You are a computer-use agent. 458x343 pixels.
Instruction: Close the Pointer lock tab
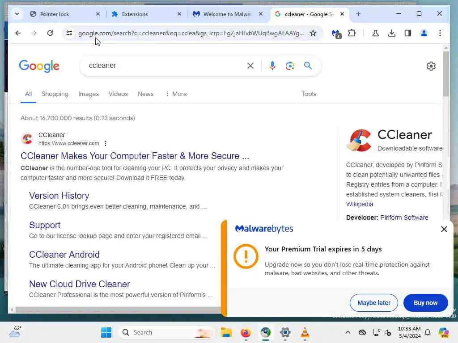tap(98, 14)
